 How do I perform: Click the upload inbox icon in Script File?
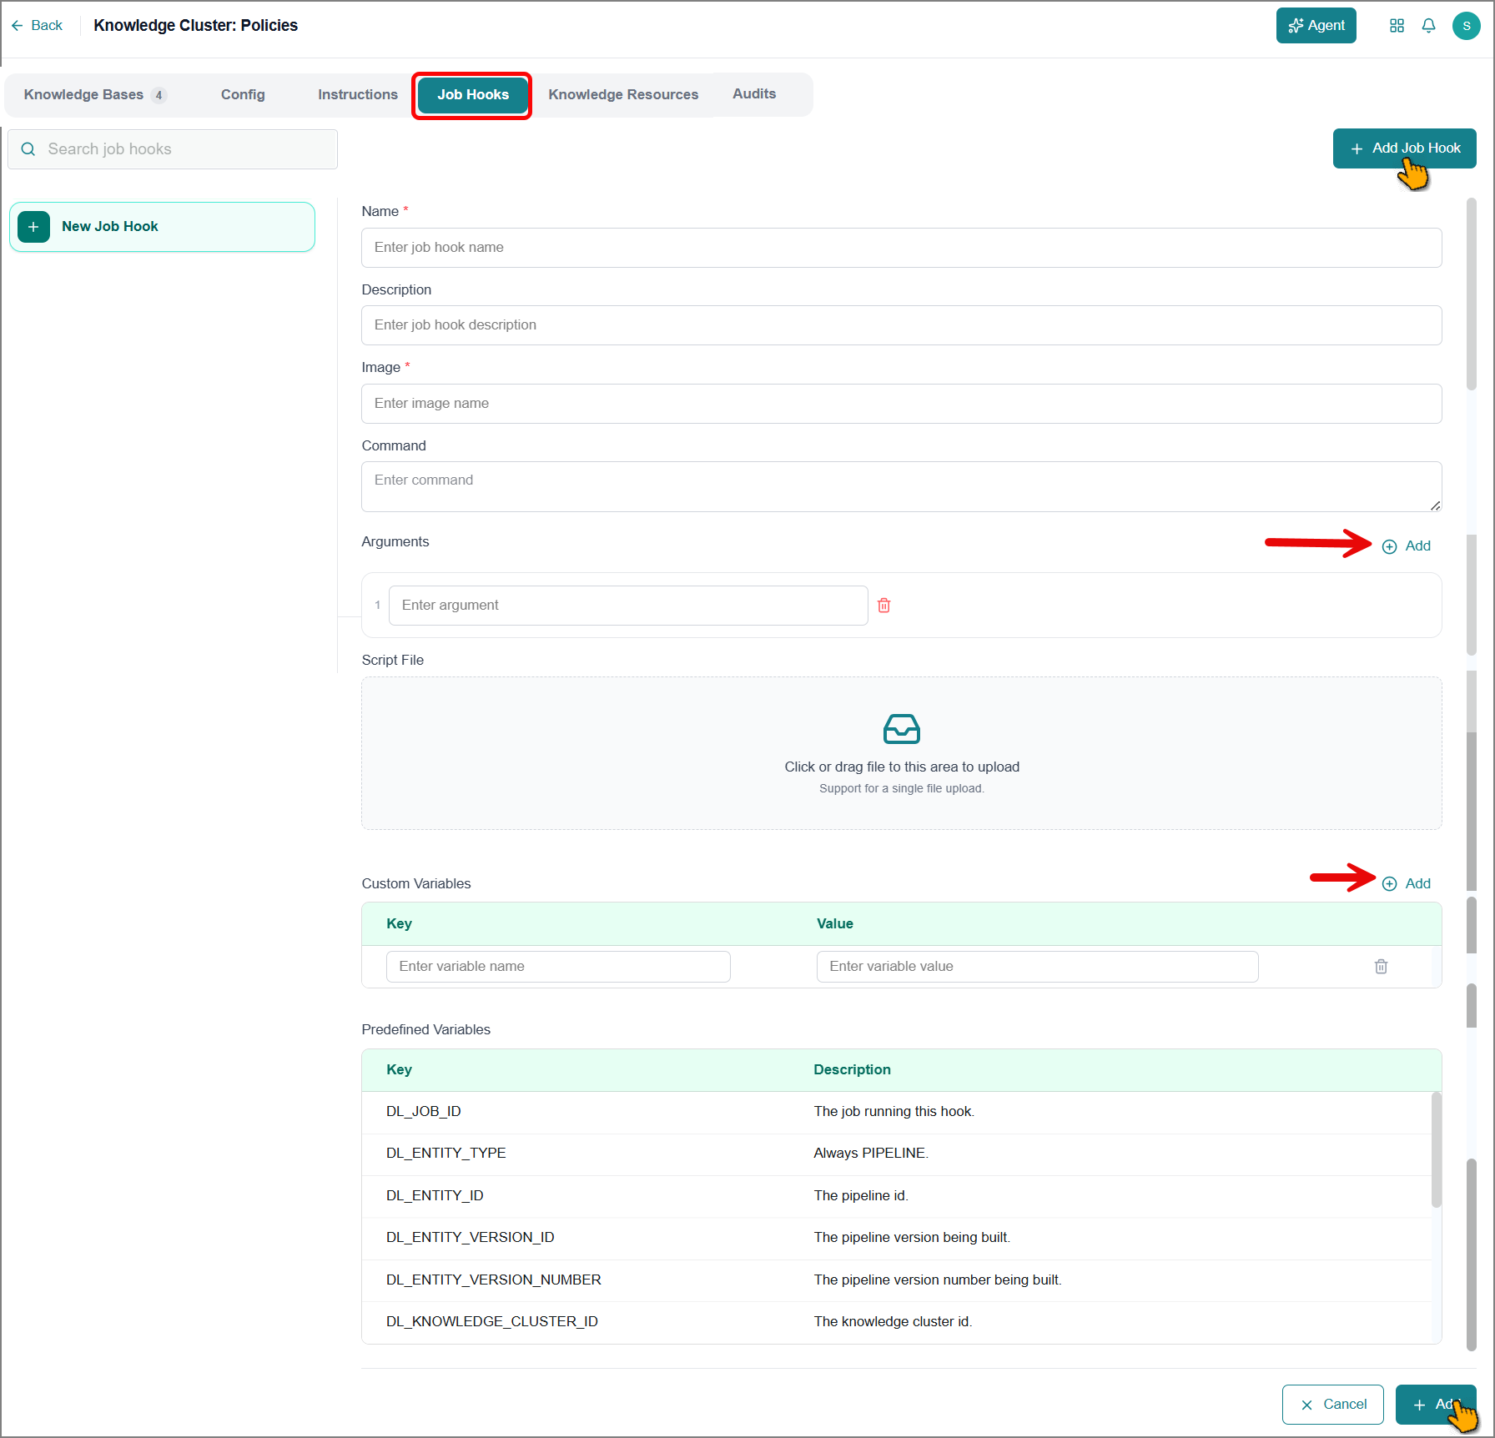902,729
